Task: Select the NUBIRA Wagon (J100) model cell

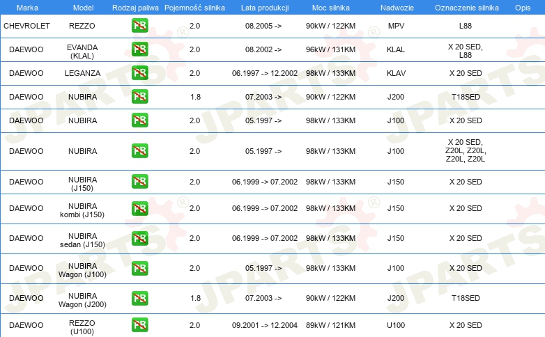Action: 82,270
